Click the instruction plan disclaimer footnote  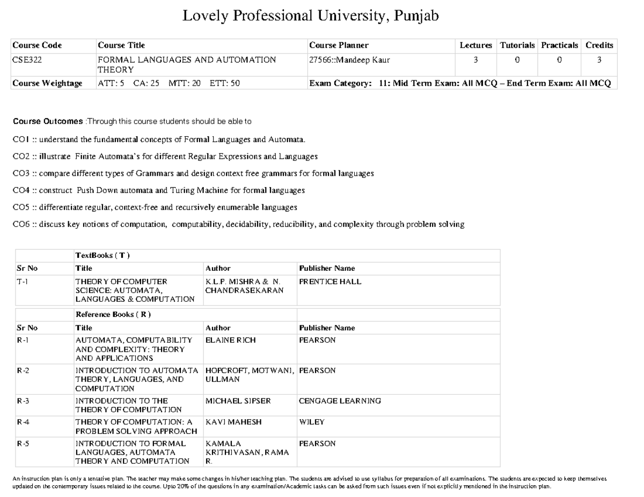coord(310,483)
